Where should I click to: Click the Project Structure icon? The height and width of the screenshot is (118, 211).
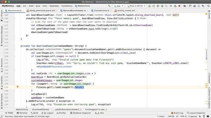[185, 6]
